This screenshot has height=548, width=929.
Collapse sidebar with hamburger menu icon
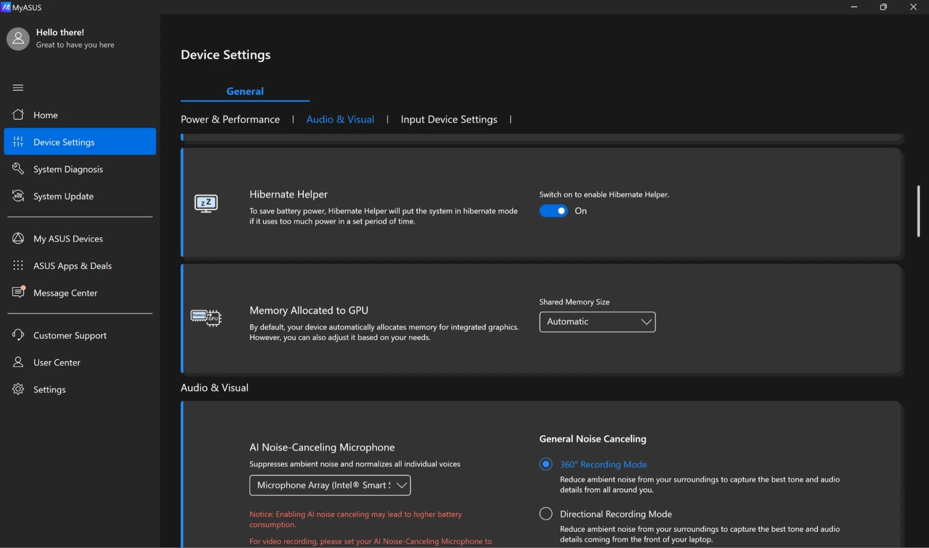[18, 88]
